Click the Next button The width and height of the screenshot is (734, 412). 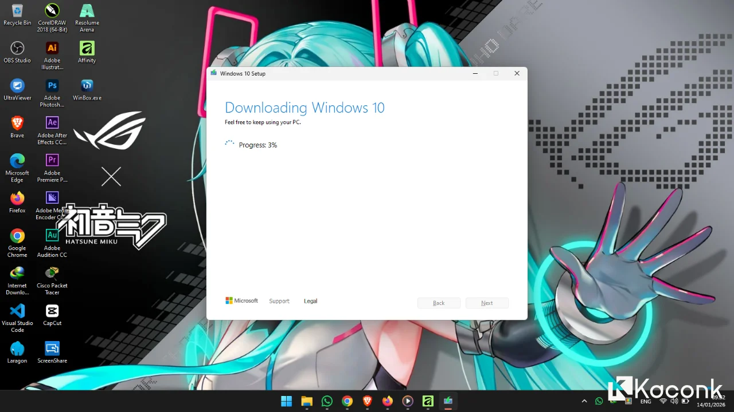click(487, 303)
